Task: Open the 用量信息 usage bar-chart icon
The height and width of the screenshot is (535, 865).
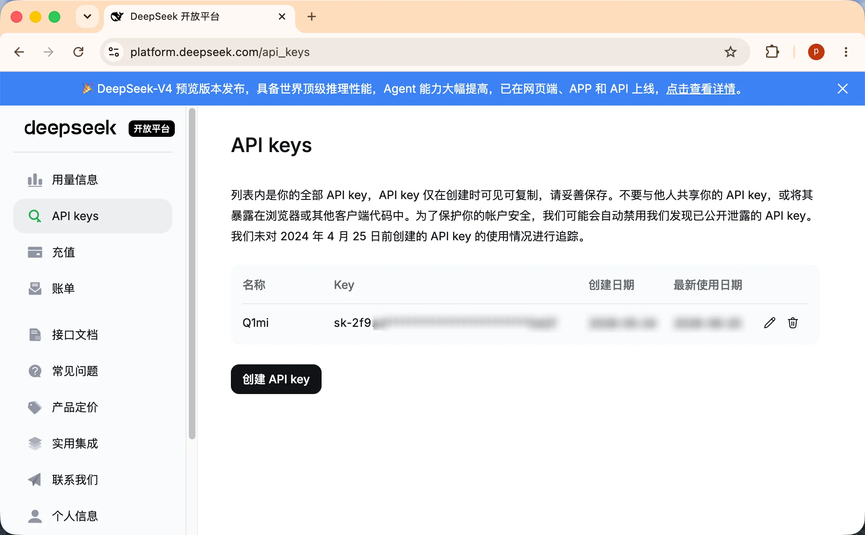Action: point(35,180)
